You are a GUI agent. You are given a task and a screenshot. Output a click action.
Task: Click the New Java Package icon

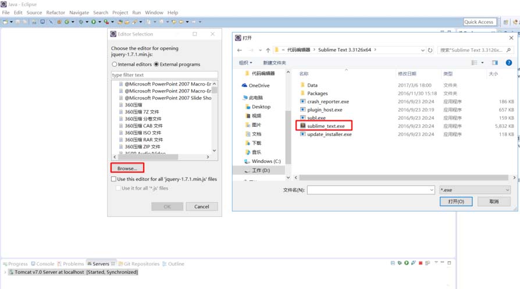pos(59,22)
